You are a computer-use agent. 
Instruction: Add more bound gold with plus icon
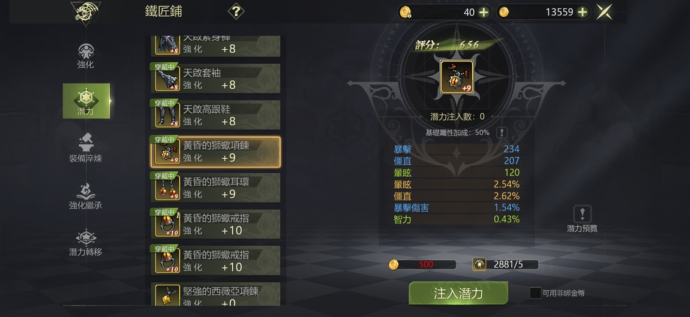(484, 13)
